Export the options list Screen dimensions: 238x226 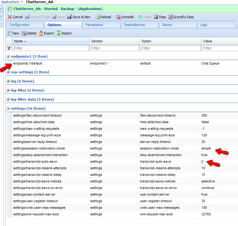pyautogui.click(x=41, y=33)
